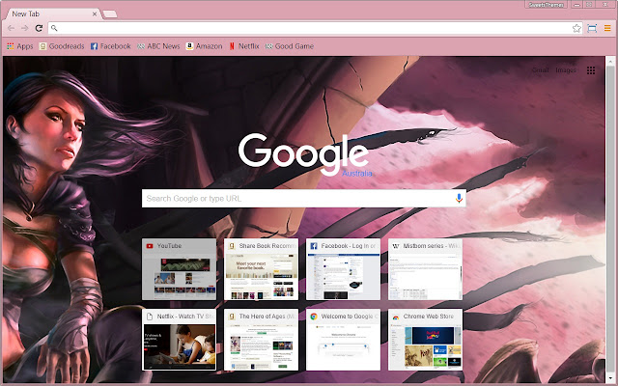This screenshot has height=386, width=618.
Task: Open a new tab with the tab button
Action: 110,14
